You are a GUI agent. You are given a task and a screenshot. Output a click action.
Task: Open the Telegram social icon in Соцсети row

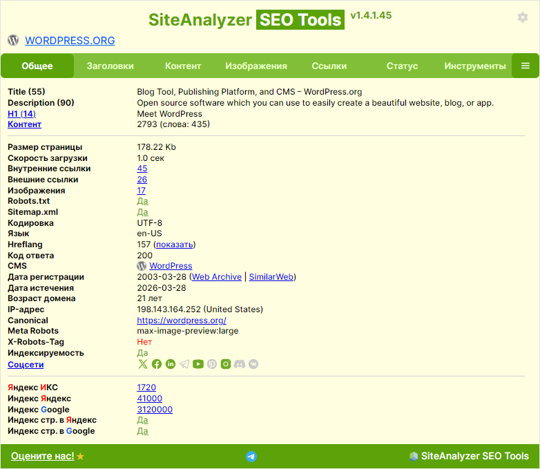[184, 364]
